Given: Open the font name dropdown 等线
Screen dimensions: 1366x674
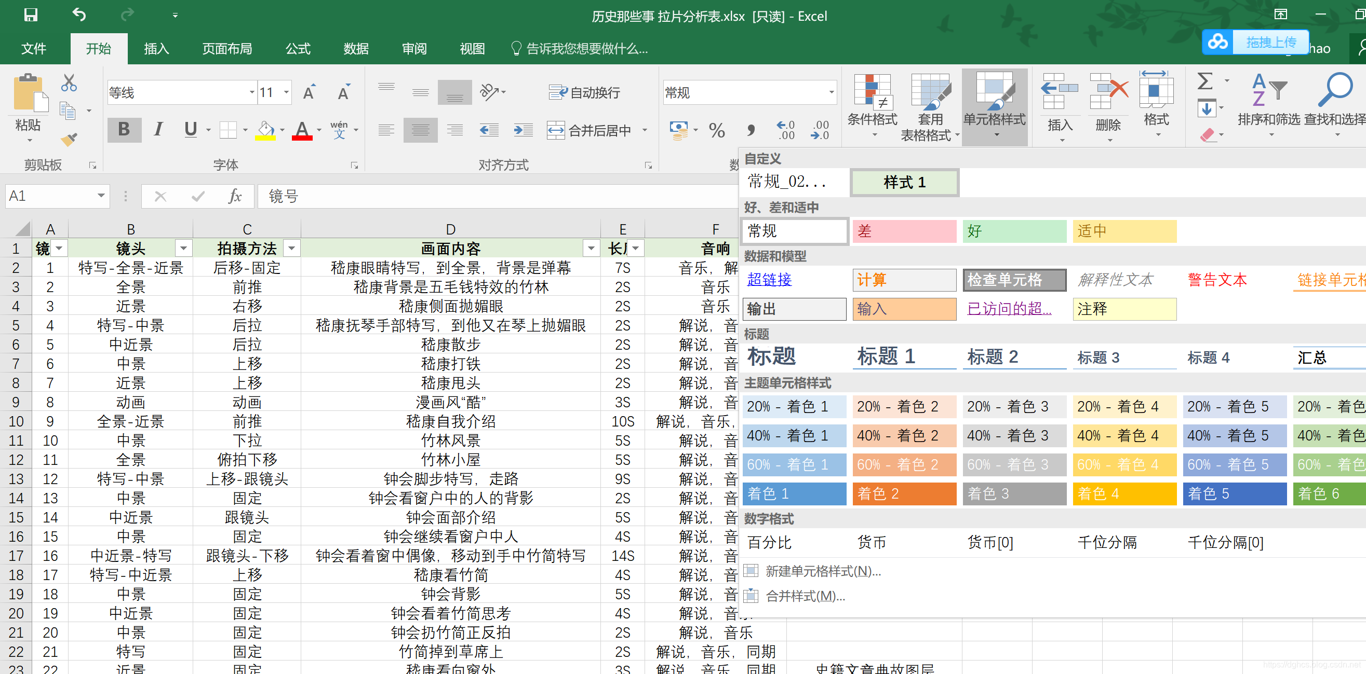Looking at the screenshot, I should coord(252,92).
